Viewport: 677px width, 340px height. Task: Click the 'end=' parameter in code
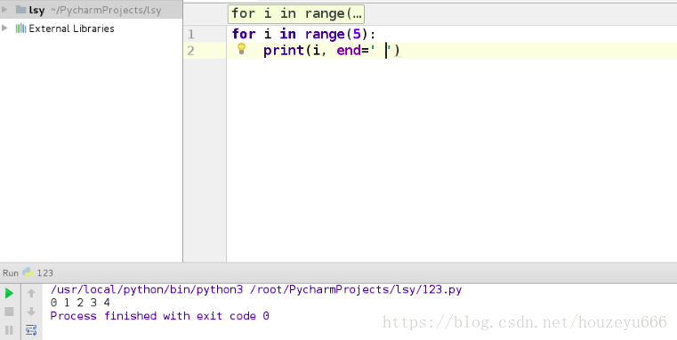coord(353,51)
